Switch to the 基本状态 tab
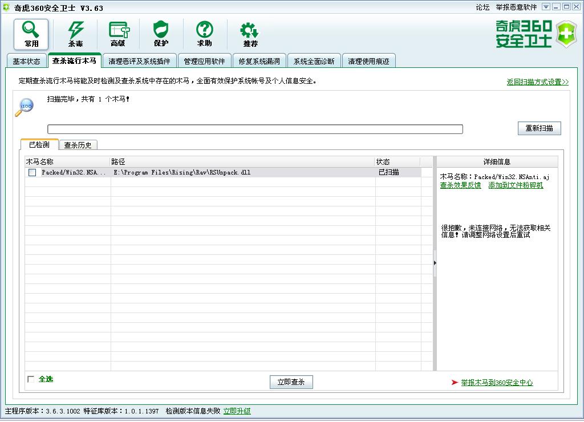 26,61
